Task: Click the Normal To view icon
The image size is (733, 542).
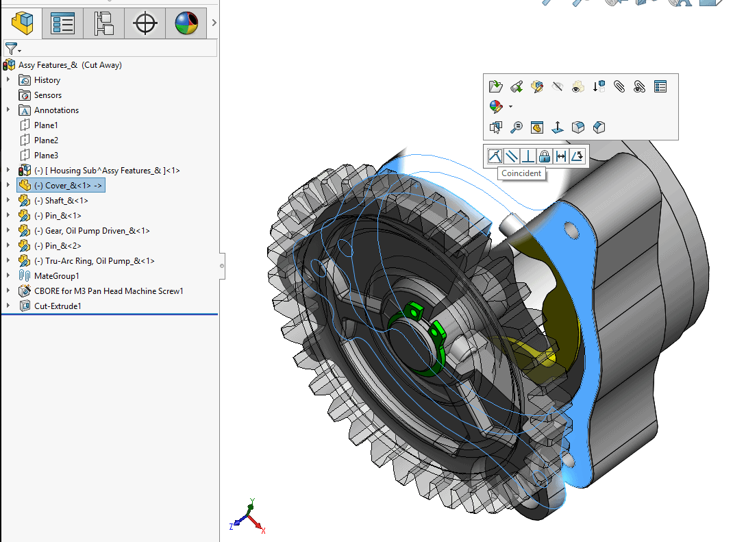Action: pyautogui.click(x=557, y=127)
